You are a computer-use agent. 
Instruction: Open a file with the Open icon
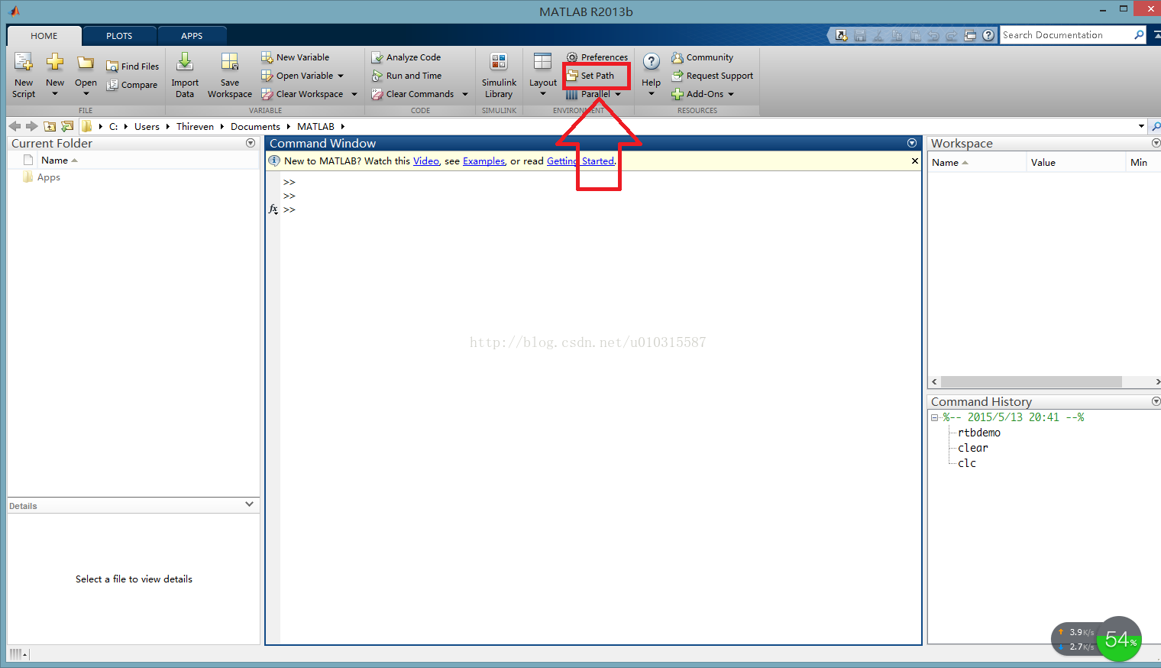(x=86, y=75)
